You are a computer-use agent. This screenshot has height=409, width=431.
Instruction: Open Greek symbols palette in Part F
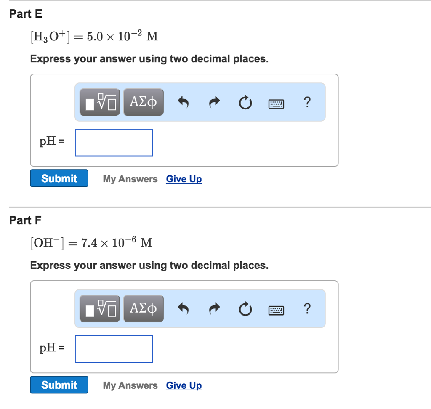point(144,309)
